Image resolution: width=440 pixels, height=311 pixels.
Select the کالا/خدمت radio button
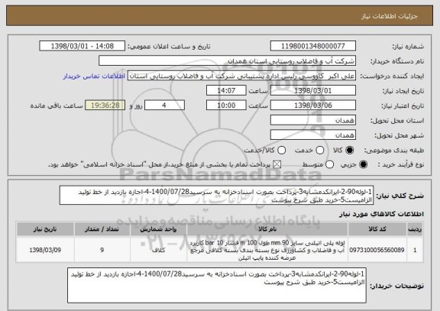[x=281, y=151]
